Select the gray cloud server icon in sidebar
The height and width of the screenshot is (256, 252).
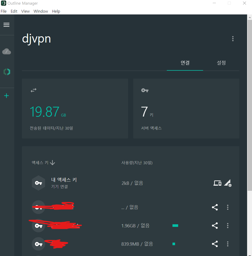(6, 52)
